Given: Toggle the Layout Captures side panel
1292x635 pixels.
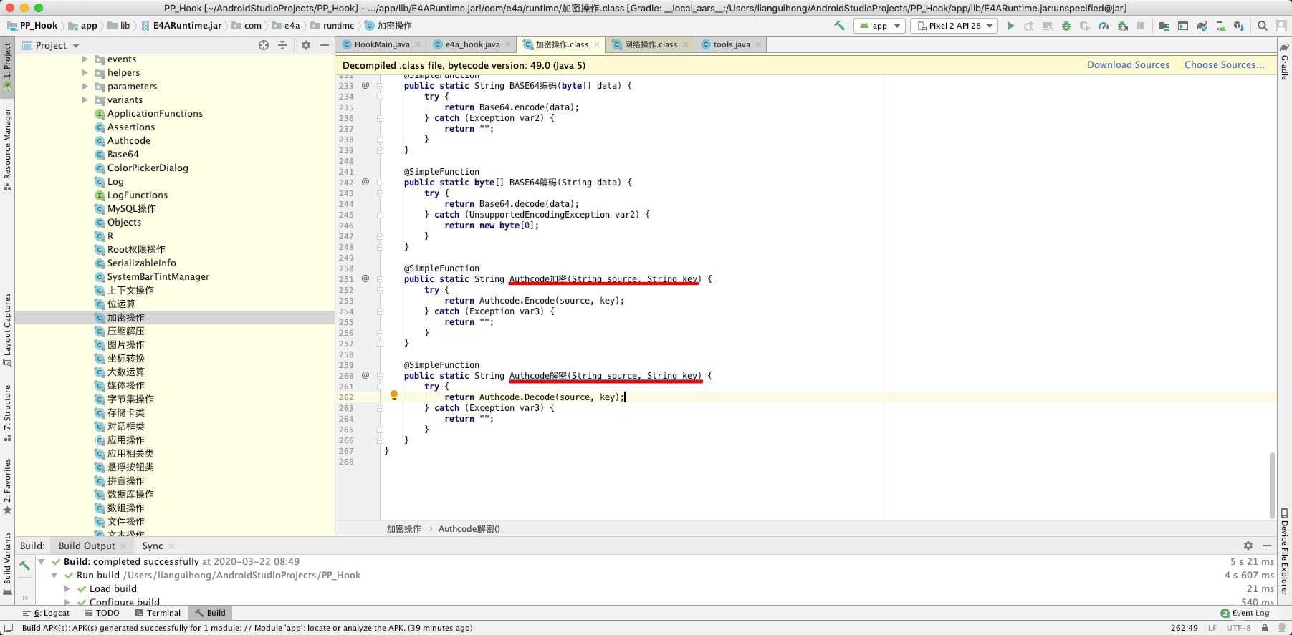Looking at the screenshot, I should (7, 329).
